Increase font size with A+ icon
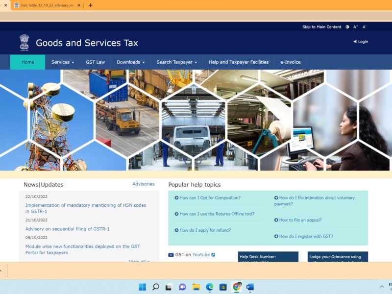Viewport: 392px width, 294px height. [356, 27]
